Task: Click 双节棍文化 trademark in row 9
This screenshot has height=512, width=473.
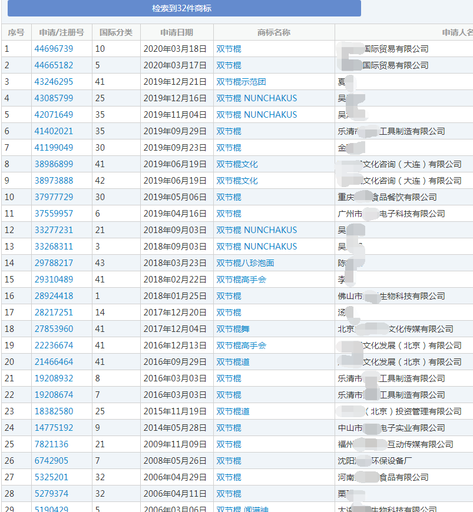Action: tap(237, 181)
